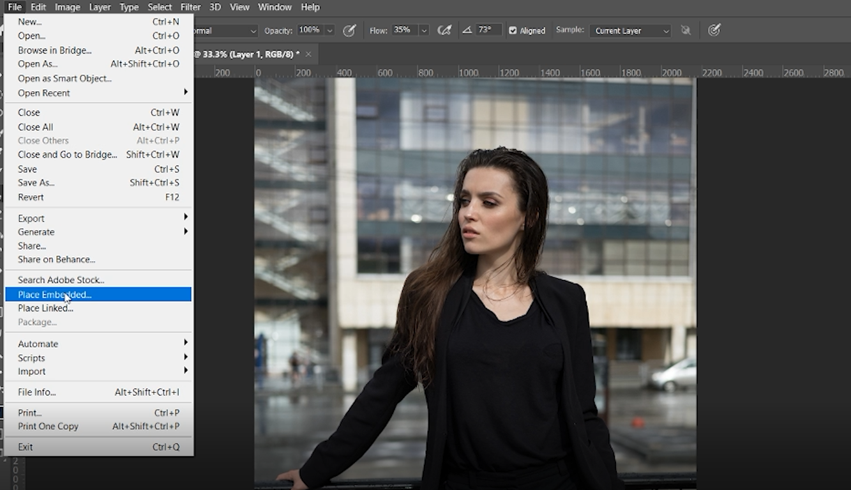Select Revert menu entry
Screen dimensions: 851x490
(x=98, y=197)
